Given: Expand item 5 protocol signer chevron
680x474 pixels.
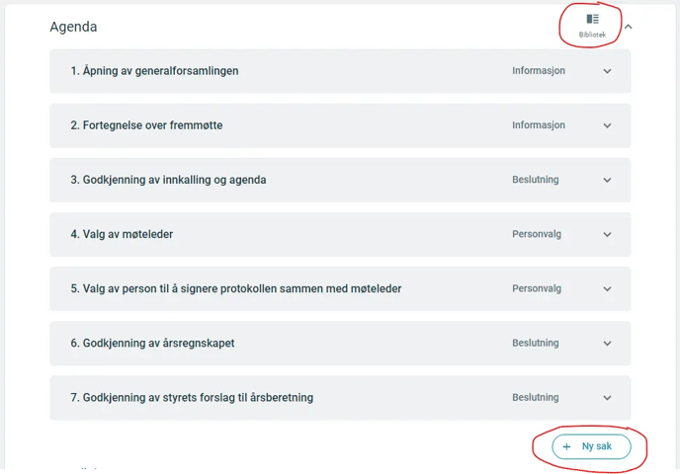Looking at the screenshot, I should [x=607, y=289].
